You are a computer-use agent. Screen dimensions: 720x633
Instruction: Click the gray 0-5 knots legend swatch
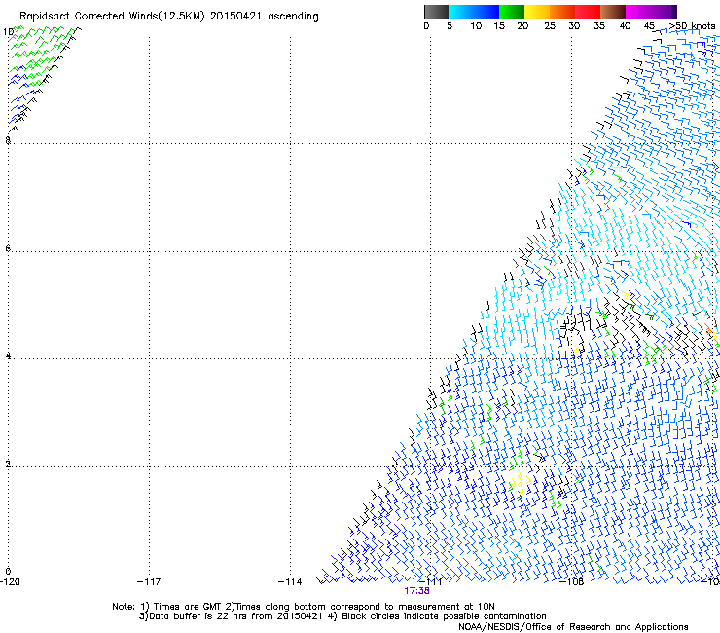437,12
